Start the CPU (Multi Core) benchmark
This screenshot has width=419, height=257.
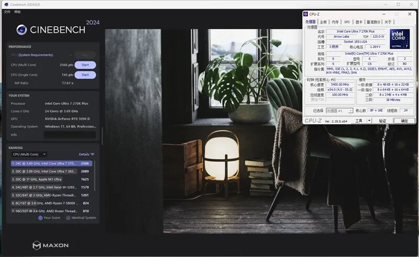(85, 65)
